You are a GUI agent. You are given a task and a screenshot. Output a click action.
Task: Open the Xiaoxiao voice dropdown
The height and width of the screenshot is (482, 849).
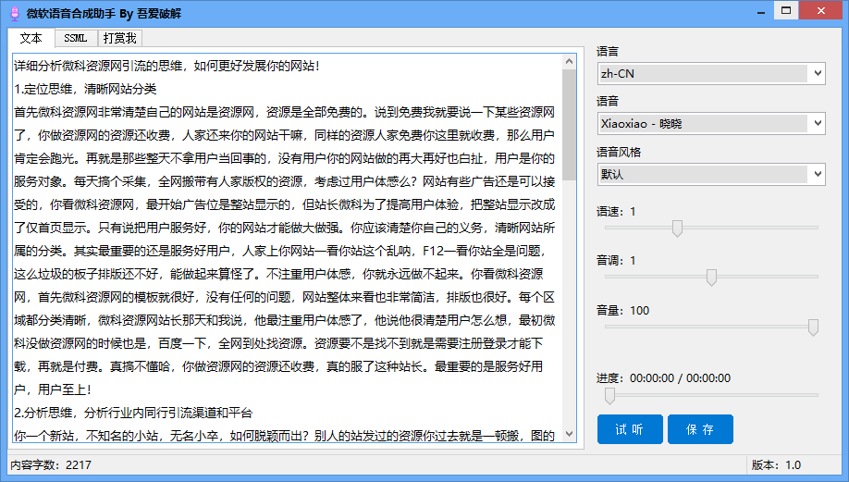(711, 123)
